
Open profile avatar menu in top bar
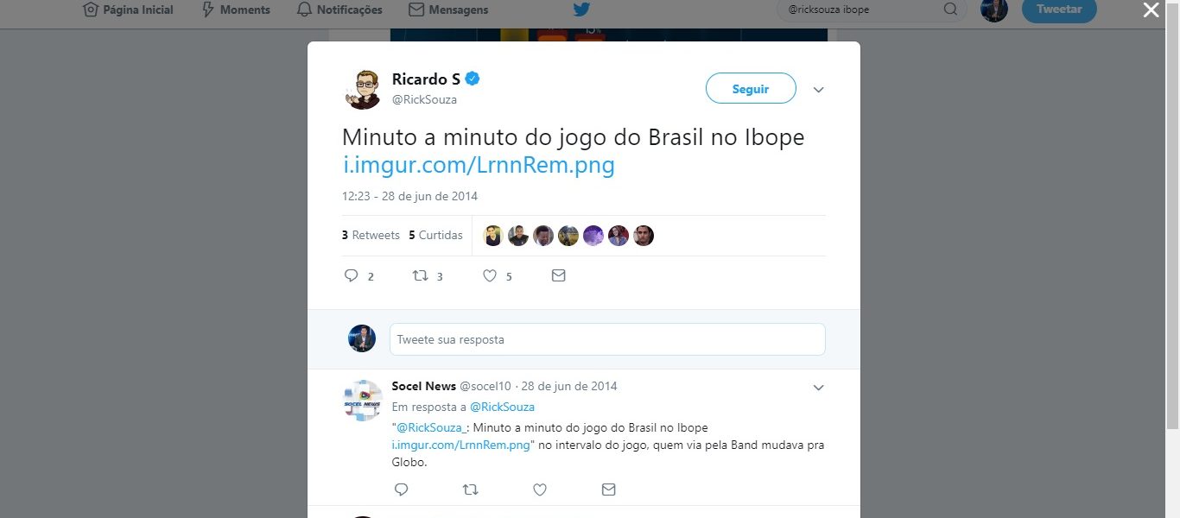tap(994, 9)
